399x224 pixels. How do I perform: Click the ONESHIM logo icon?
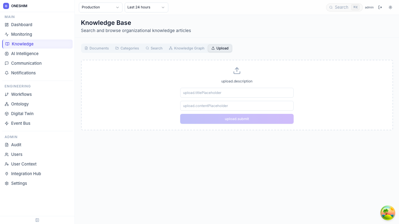6,6
